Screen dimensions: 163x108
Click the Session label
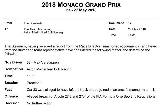pos(11,83)
